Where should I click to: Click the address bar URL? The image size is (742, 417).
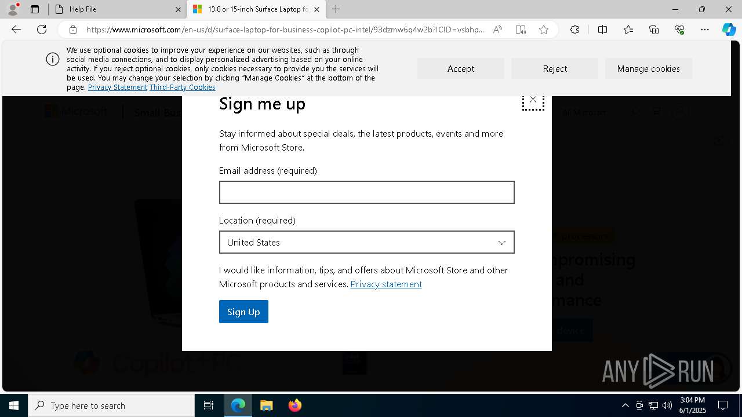pos(285,30)
